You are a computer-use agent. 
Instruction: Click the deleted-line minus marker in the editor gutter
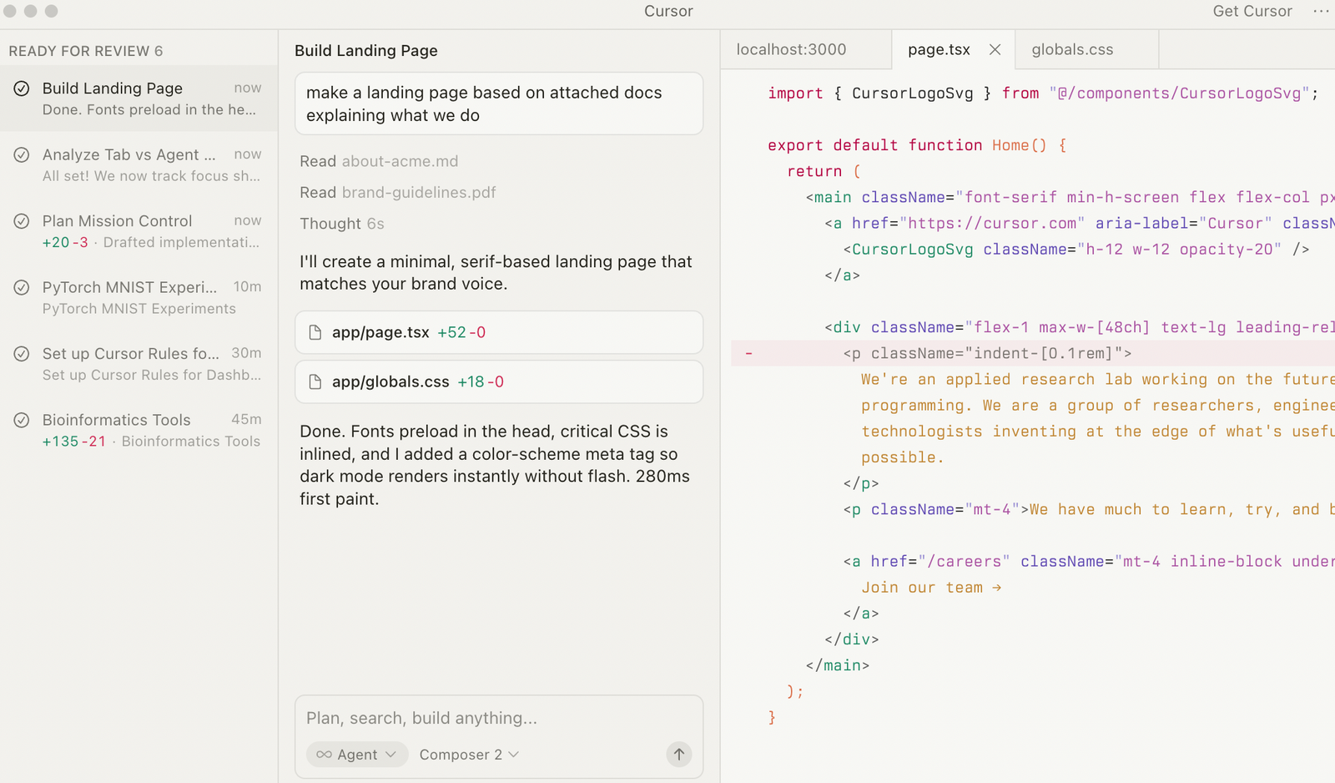point(748,353)
